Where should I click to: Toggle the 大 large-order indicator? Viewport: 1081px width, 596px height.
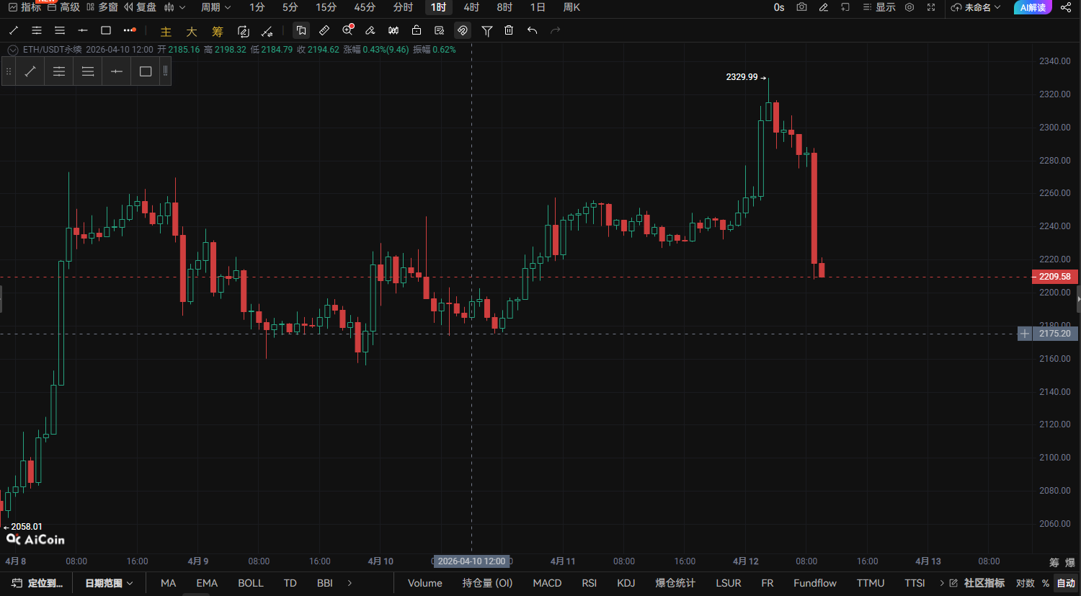point(192,31)
